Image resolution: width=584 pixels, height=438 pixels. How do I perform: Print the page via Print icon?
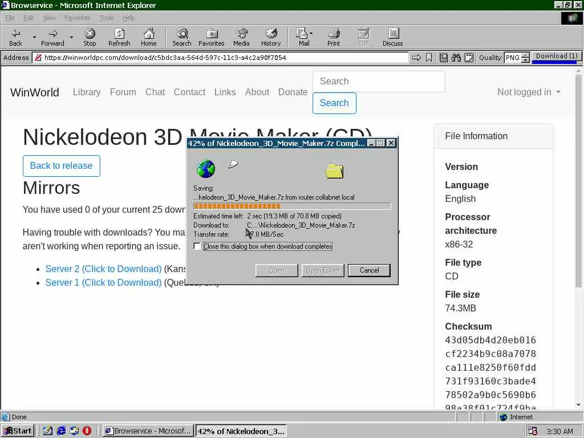coord(334,37)
